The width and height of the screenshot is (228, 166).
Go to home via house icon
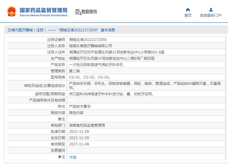188,10
